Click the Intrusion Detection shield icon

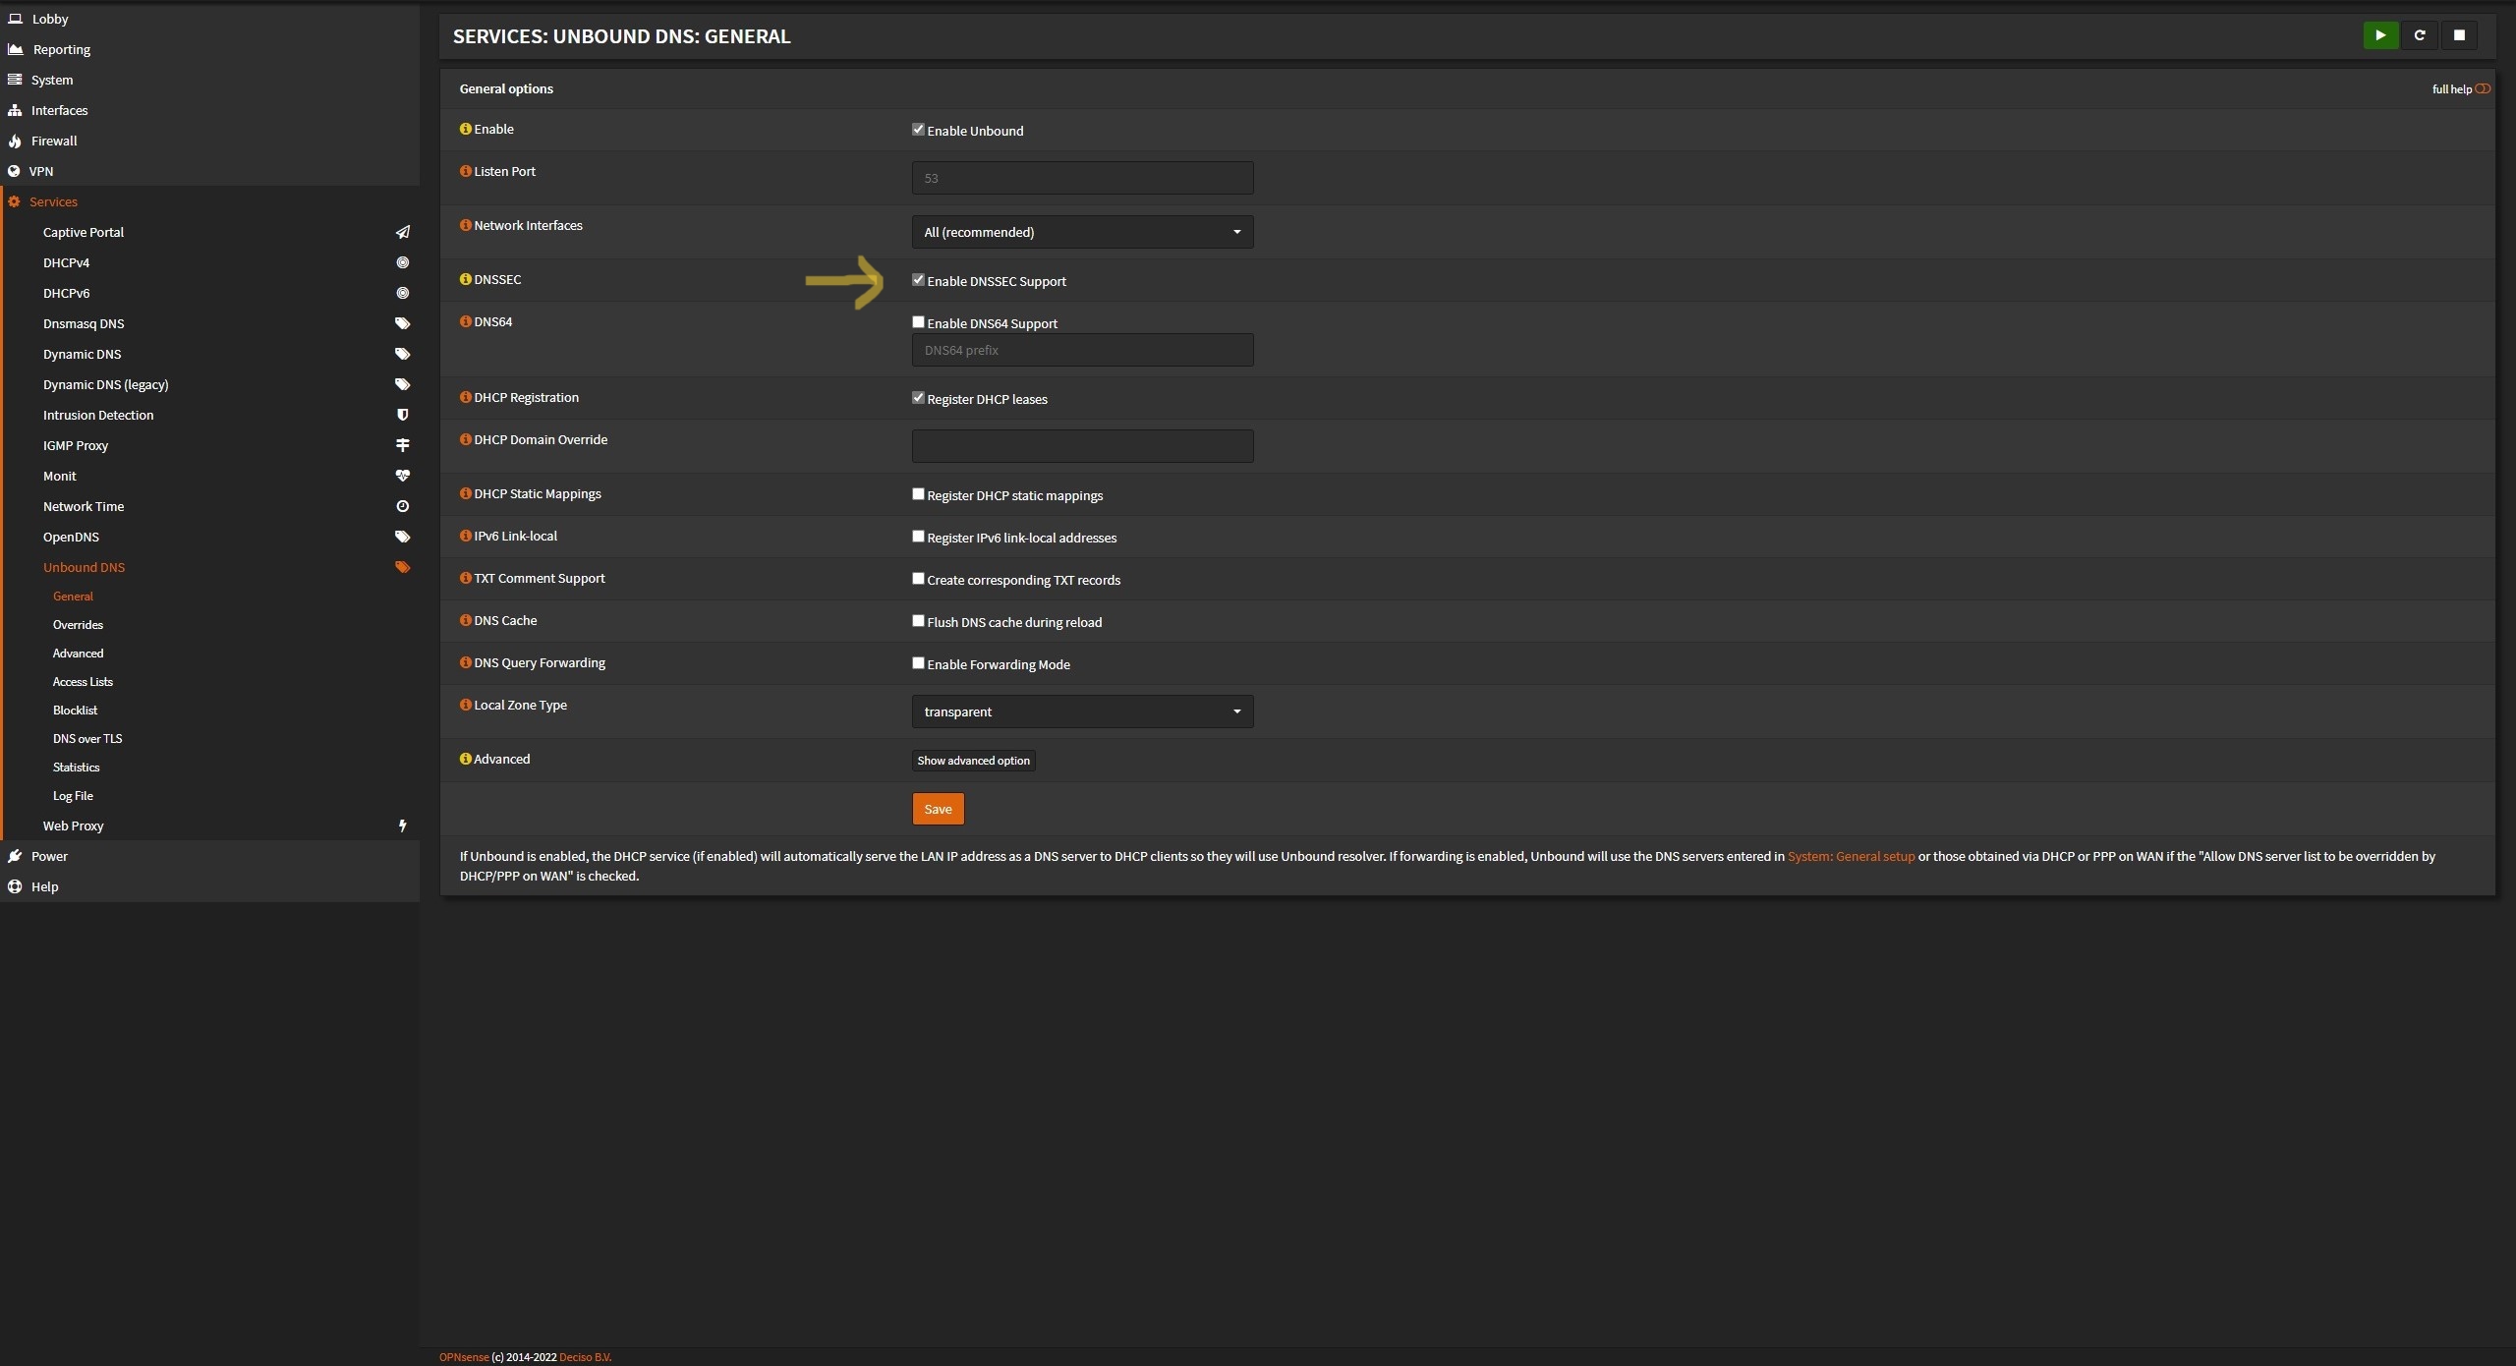pyautogui.click(x=402, y=415)
